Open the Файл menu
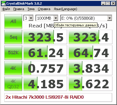This screenshot has width=117, height=105. [6, 9]
